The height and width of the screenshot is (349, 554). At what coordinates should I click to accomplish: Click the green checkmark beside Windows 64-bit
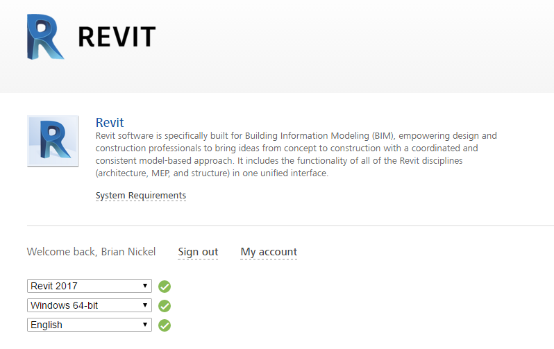click(165, 305)
